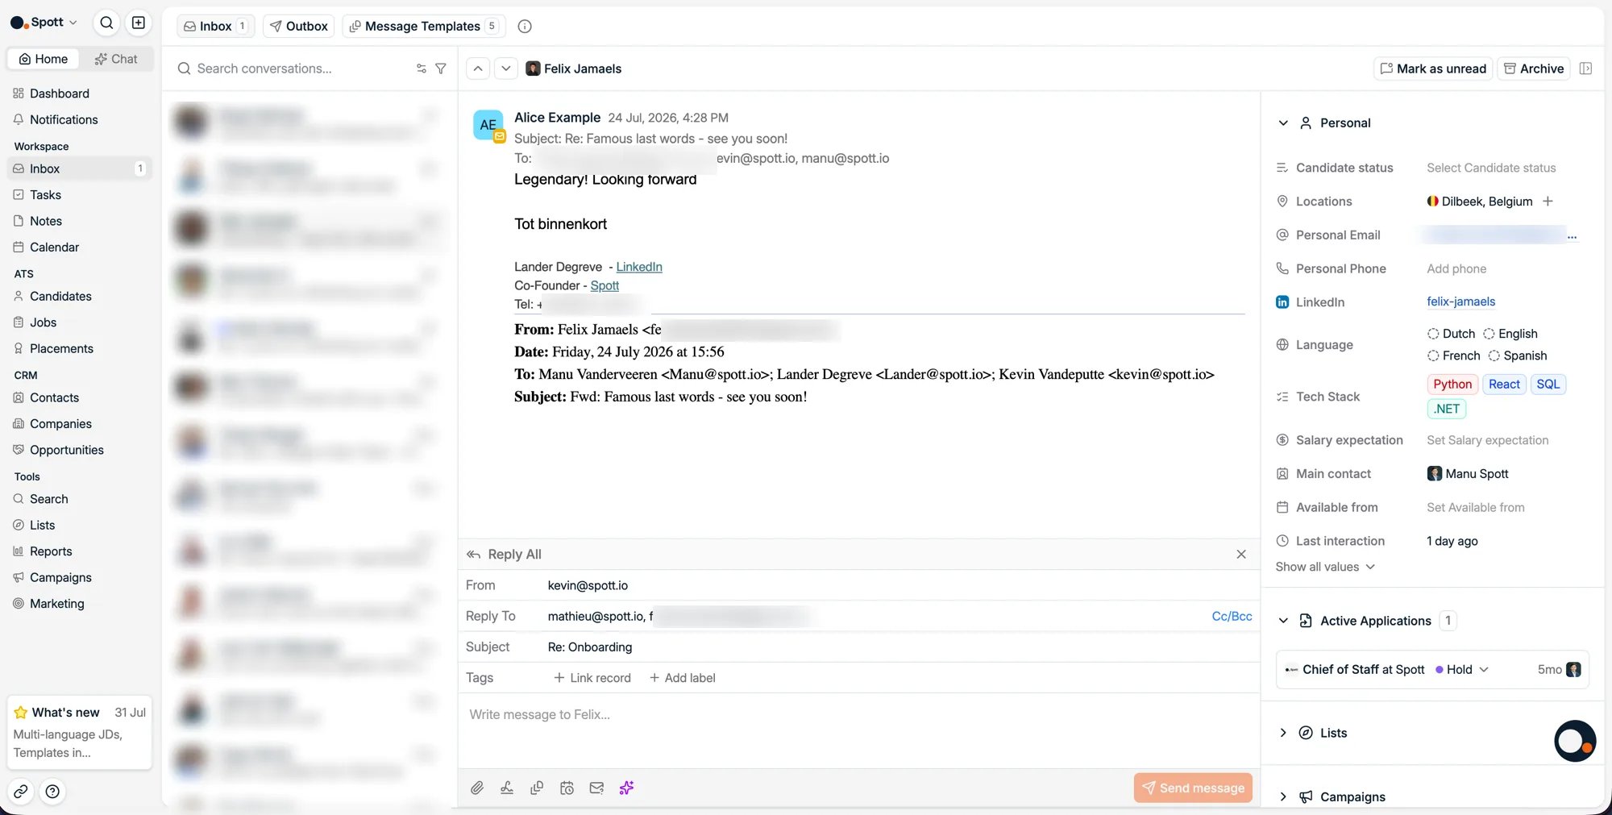Close the Reply All composer
Screen dimensions: 1612x815
pos(1241,554)
